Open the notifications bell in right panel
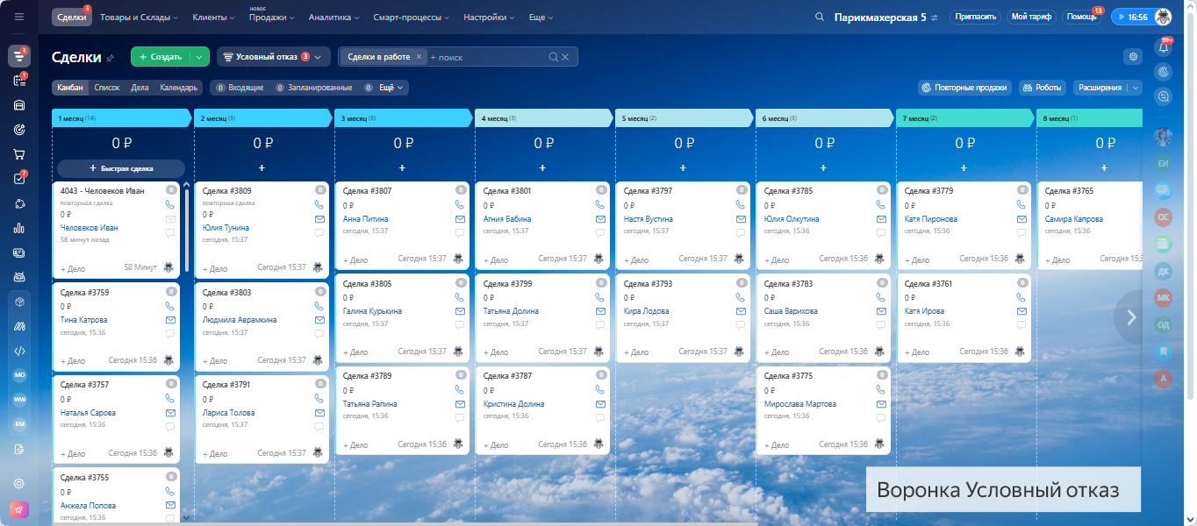The image size is (1197, 526). (x=1165, y=48)
